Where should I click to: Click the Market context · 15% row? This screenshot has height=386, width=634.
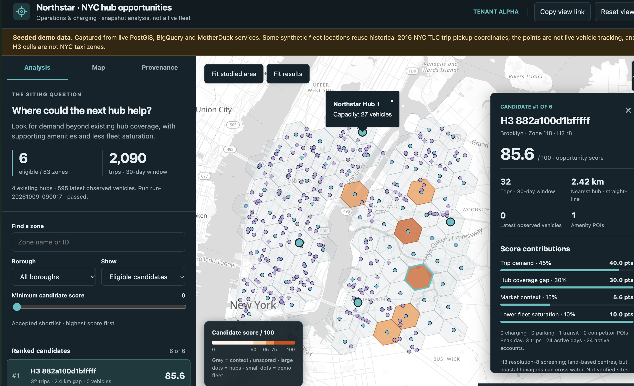point(567,300)
